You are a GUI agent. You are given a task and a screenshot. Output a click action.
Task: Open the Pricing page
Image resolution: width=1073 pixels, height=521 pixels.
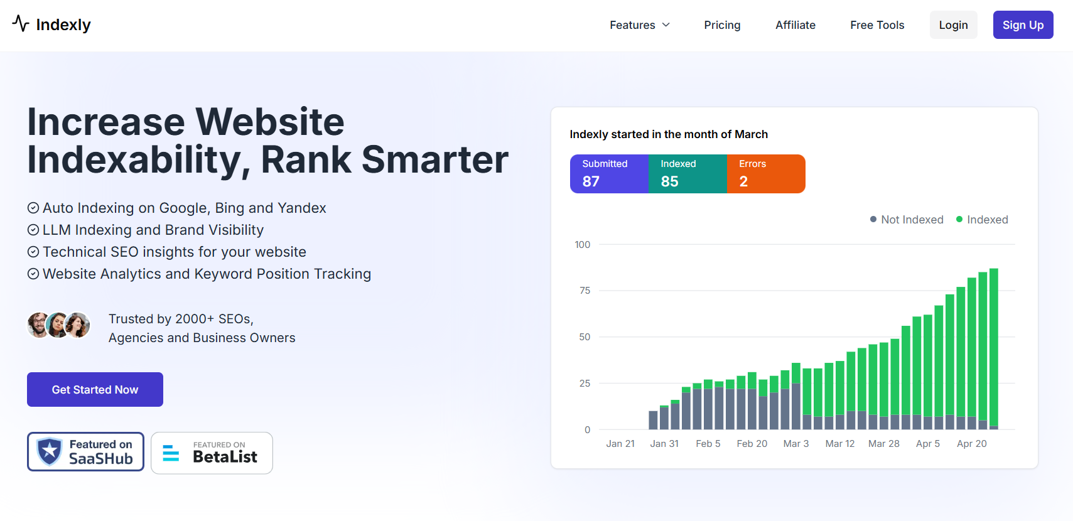pyautogui.click(x=722, y=25)
